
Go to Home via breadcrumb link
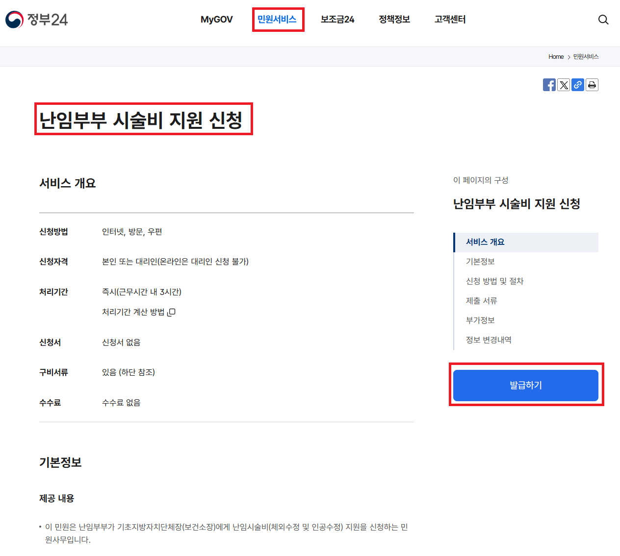(x=556, y=56)
